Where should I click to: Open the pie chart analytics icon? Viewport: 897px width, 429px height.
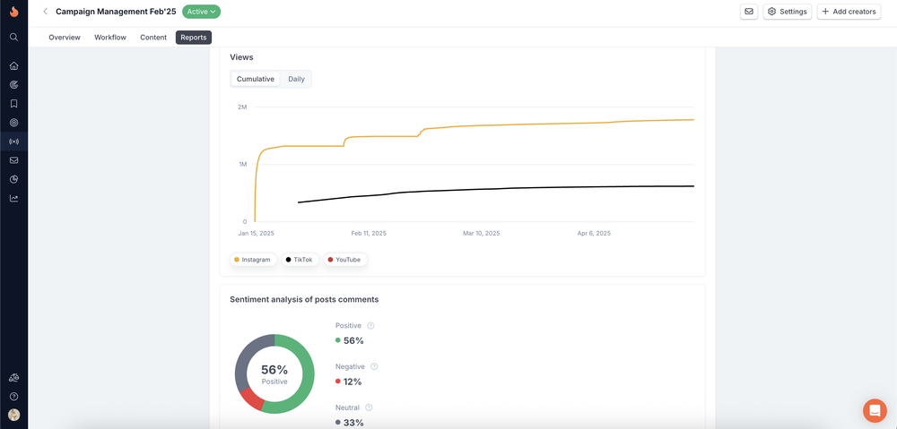(x=13, y=179)
